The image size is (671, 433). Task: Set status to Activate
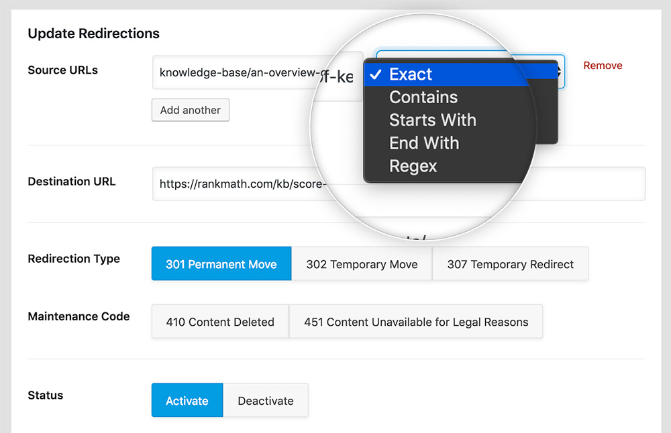click(187, 401)
